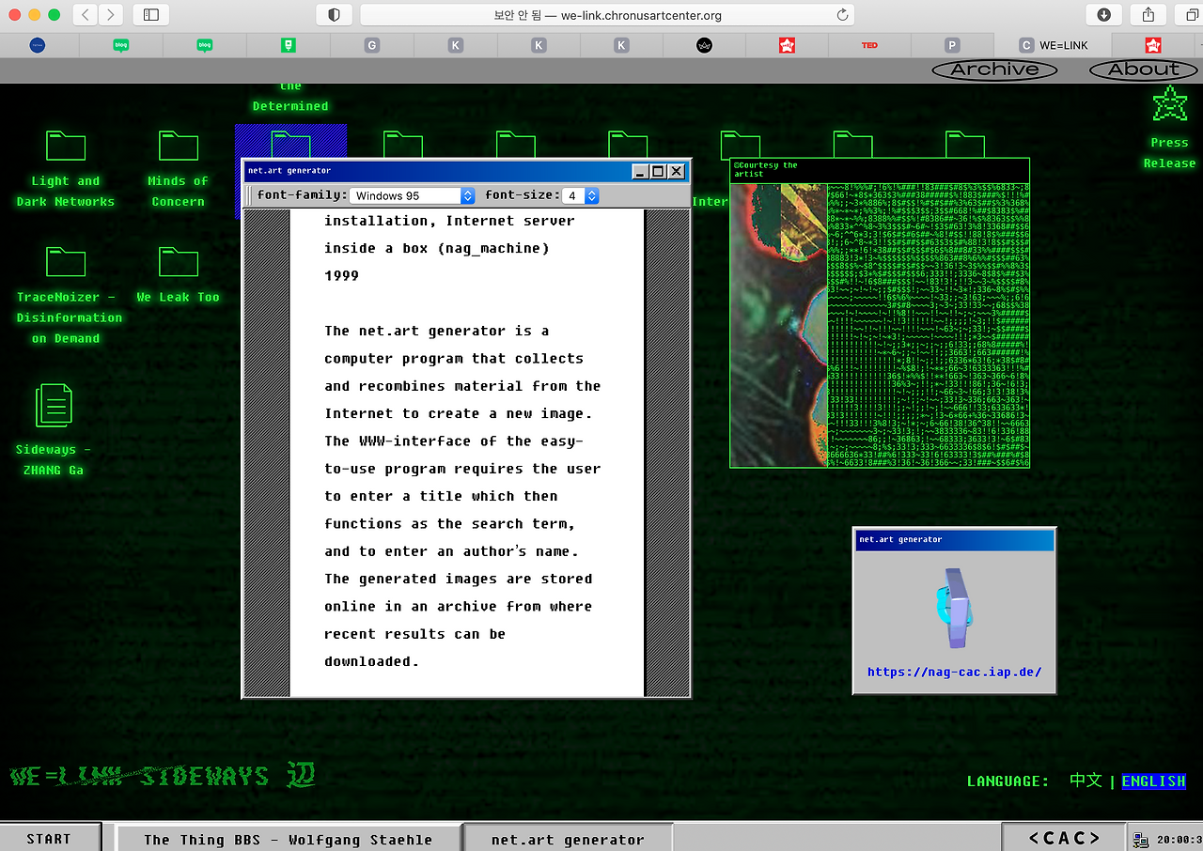1203x851 pixels.
Task: Click the 'LANGUAGE:' label
Action: pyautogui.click(x=1008, y=781)
